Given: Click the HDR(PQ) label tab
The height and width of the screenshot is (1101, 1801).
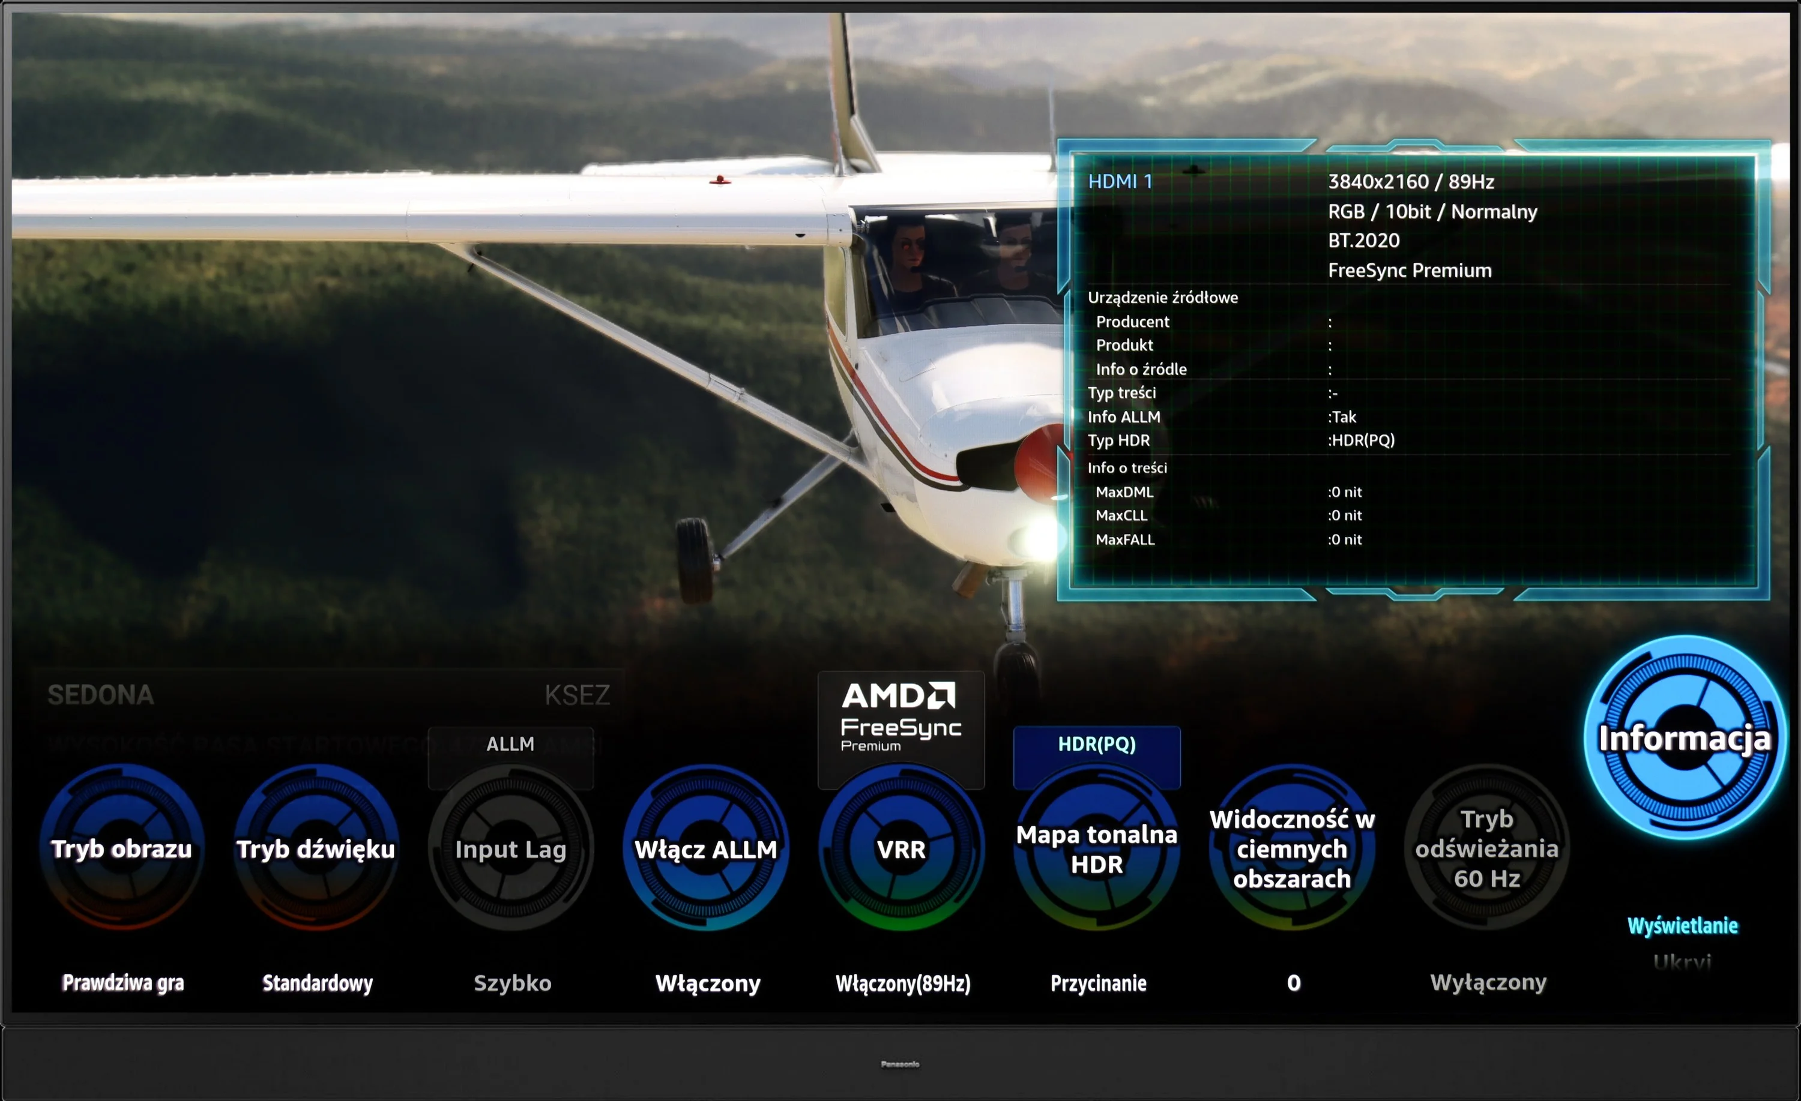Looking at the screenshot, I should click(1096, 745).
